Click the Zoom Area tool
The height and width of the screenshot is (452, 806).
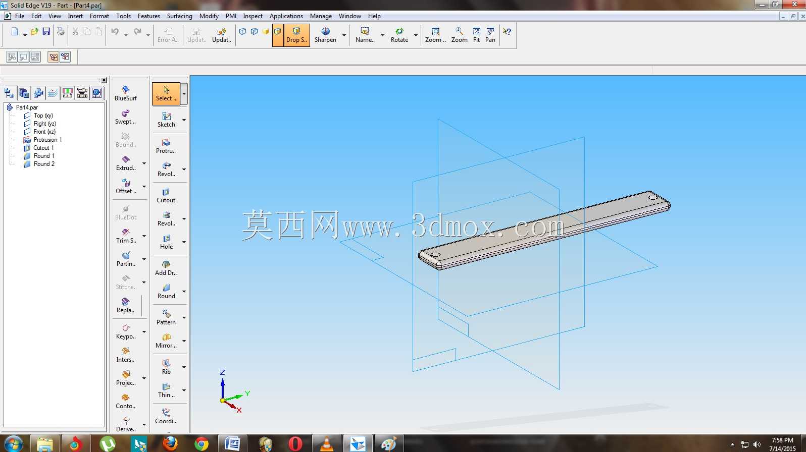click(x=435, y=35)
